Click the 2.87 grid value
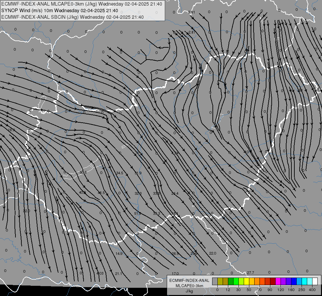Image resolution: width=322 pixels, height=296 pixels. [x=192, y=32]
